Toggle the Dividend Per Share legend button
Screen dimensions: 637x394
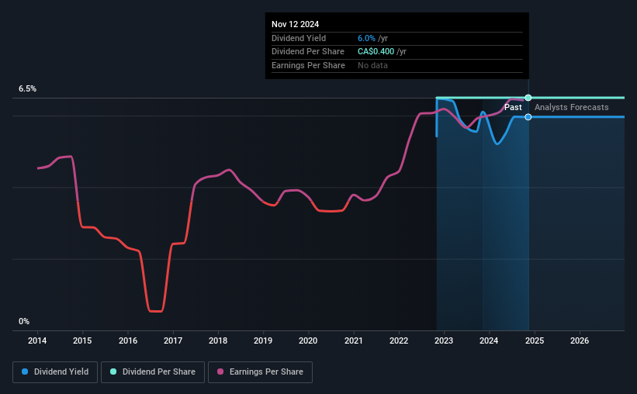153,372
